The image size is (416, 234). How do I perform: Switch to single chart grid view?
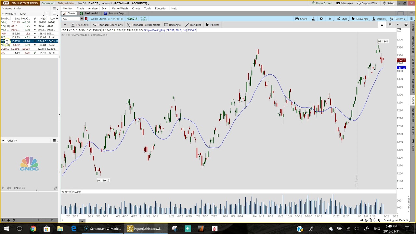click(x=382, y=25)
